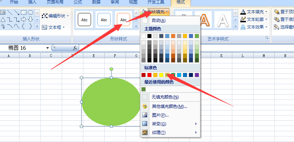Image resolution: width=294 pixels, height=142 pixels.
Task: Select the scribble freeform shape
Action: 3,26
